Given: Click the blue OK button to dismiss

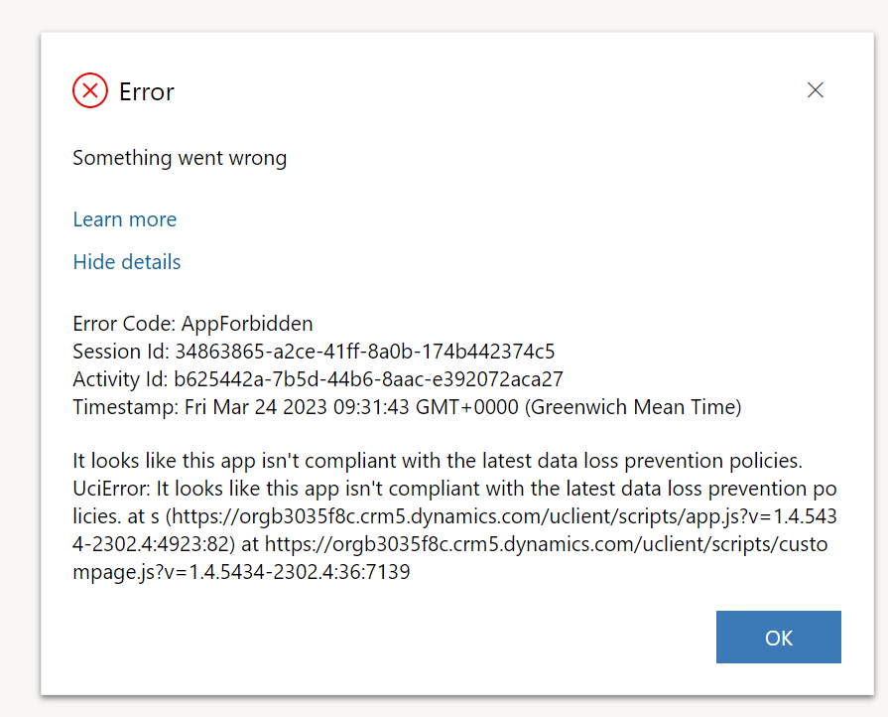Looking at the screenshot, I should coord(778,637).
